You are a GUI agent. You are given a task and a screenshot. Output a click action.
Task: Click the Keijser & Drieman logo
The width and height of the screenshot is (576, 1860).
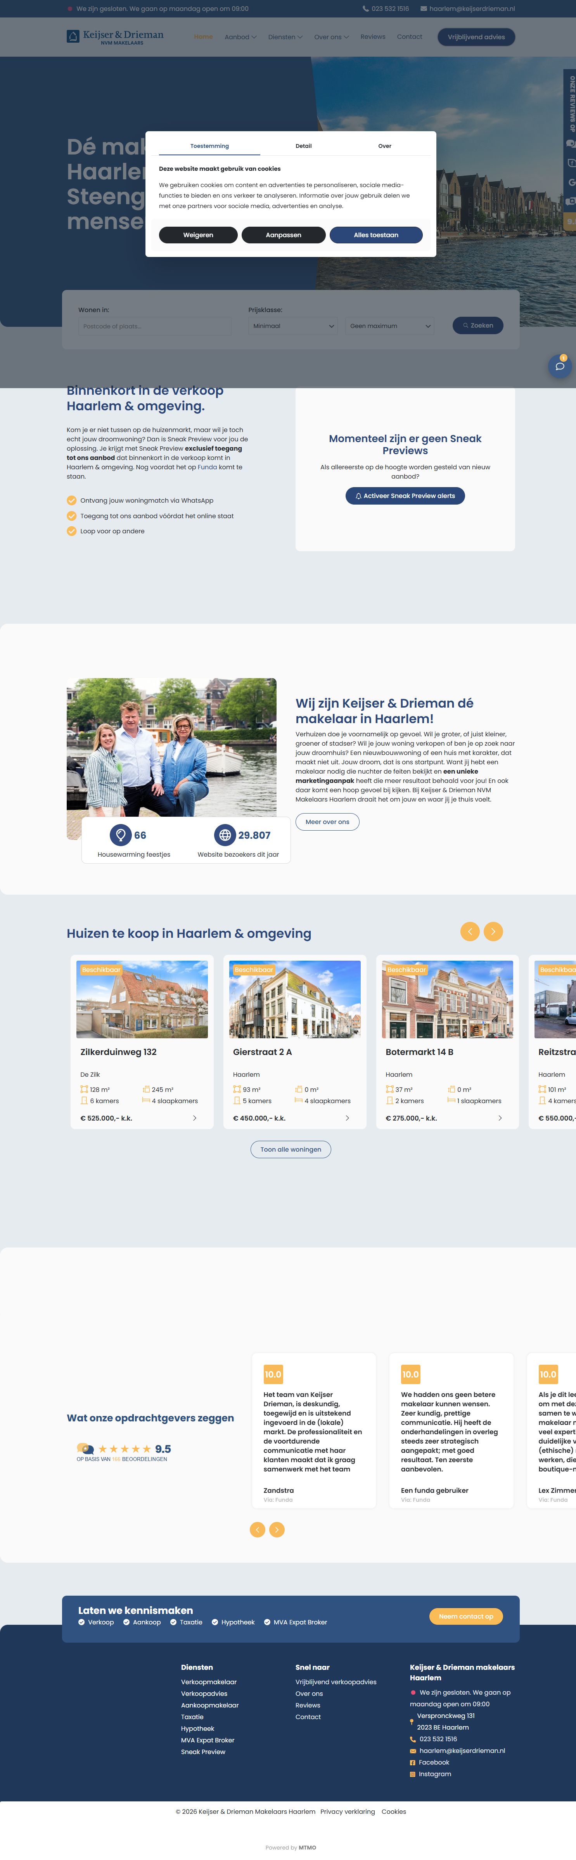click(x=115, y=37)
